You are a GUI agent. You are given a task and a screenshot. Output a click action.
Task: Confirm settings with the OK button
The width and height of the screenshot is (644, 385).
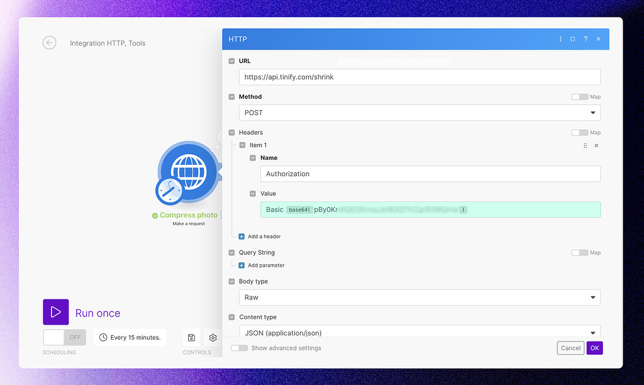[x=594, y=347]
